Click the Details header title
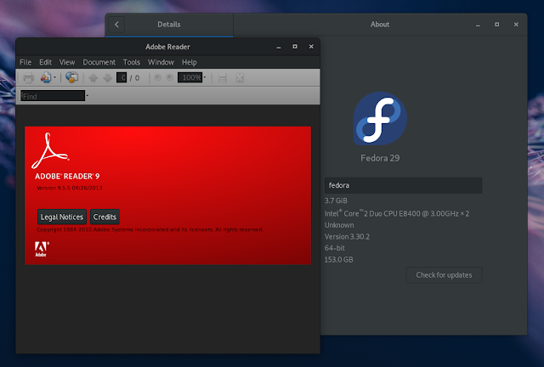 pyautogui.click(x=169, y=25)
